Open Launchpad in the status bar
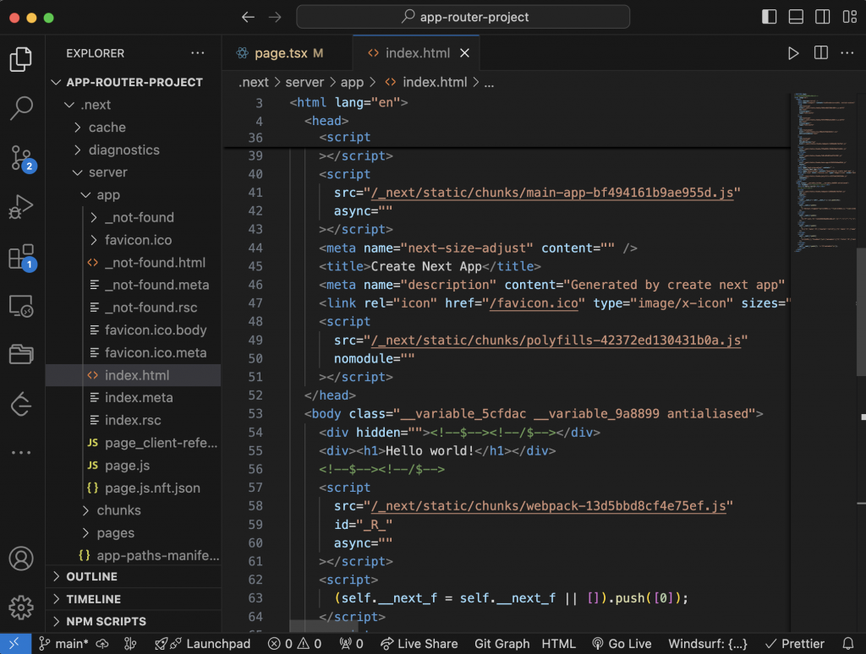Viewport: 866px width, 654px height. pyautogui.click(x=202, y=644)
